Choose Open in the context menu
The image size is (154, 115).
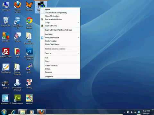pos(60,9)
